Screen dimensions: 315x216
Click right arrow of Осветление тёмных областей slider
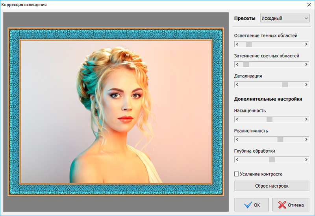306,44
